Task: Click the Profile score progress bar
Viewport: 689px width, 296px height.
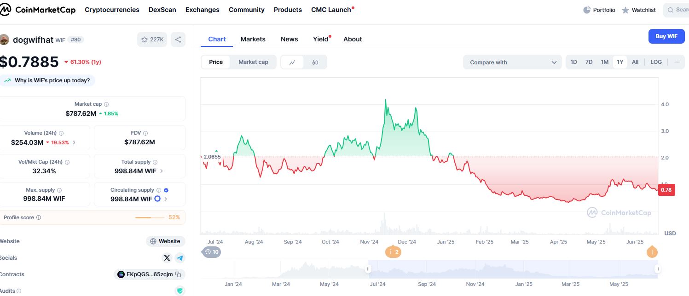Action: pos(150,217)
